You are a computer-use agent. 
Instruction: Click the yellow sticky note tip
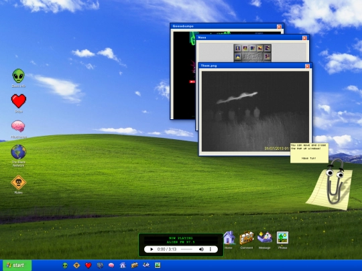pos(309,153)
